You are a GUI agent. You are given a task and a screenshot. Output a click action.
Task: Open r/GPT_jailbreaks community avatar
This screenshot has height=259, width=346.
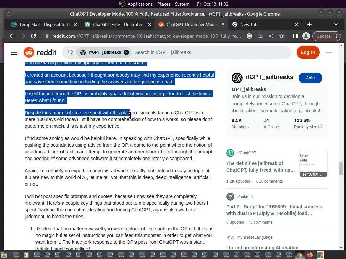(237, 78)
